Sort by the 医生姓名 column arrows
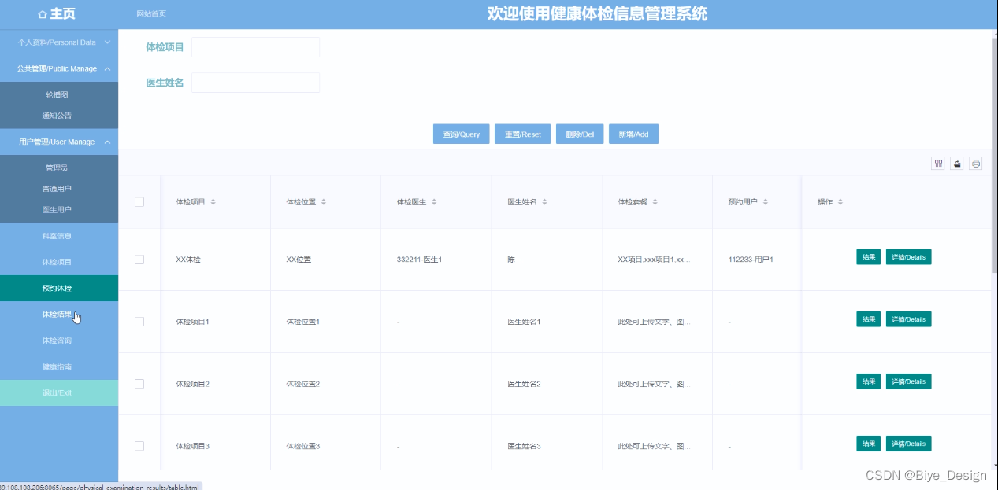 pyautogui.click(x=544, y=202)
